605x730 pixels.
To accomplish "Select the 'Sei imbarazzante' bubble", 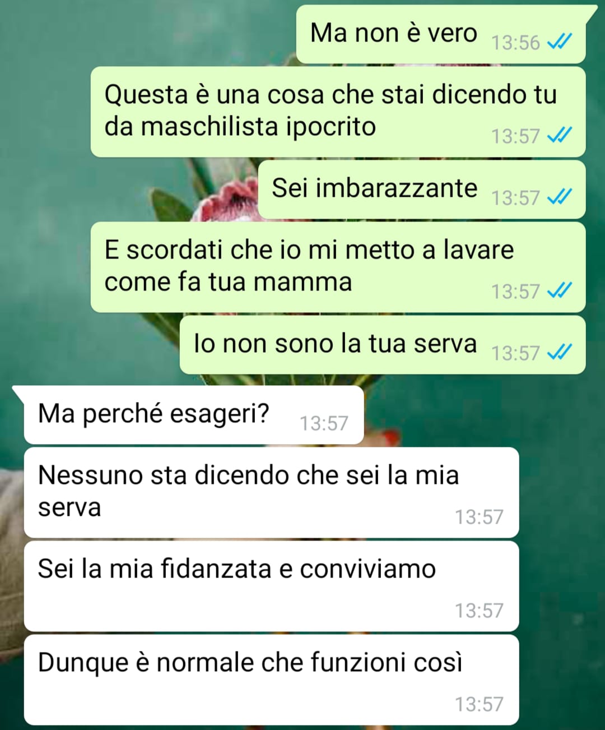I will 422,190.
